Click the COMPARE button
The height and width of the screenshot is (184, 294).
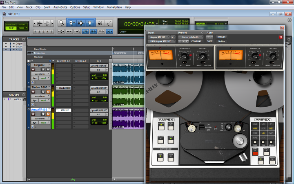[196, 41]
